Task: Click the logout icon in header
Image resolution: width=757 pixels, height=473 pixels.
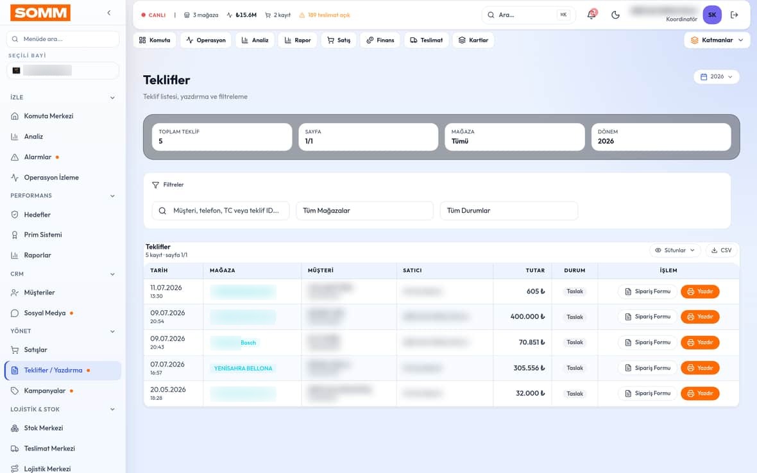Action: (x=735, y=15)
